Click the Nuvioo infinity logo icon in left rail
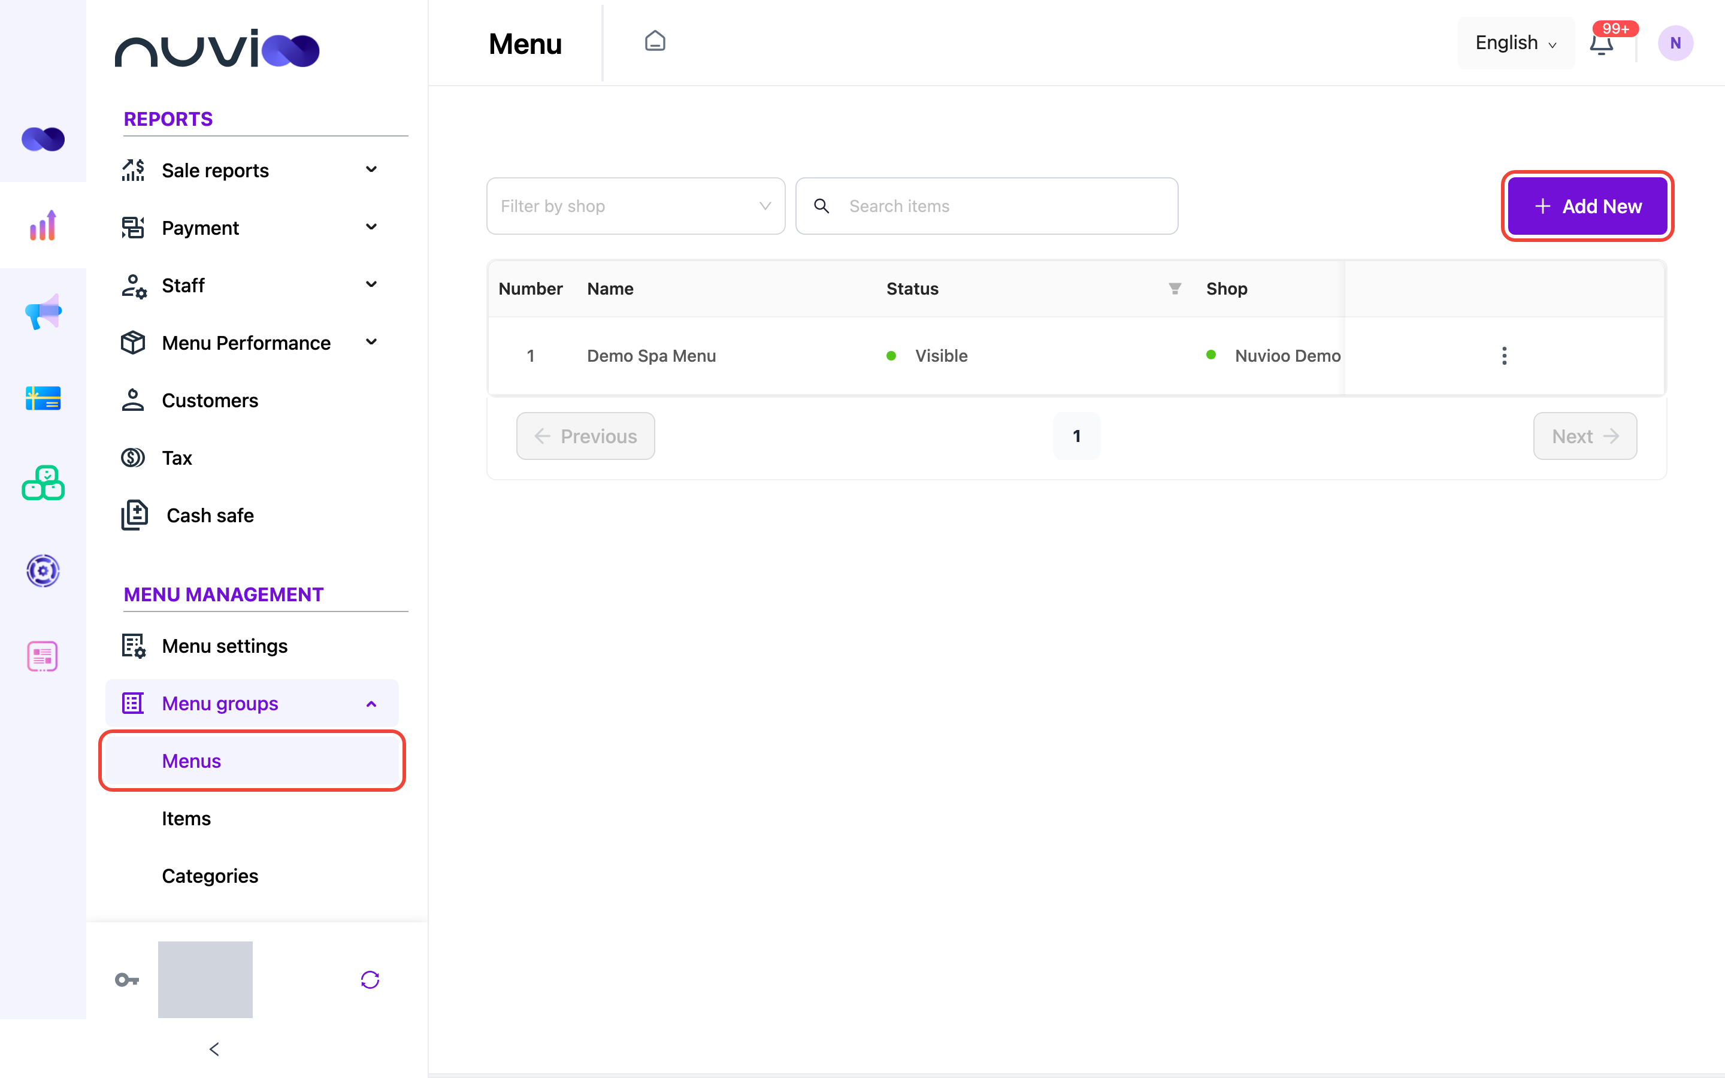This screenshot has height=1078, width=1725. pyautogui.click(x=43, y=139)
